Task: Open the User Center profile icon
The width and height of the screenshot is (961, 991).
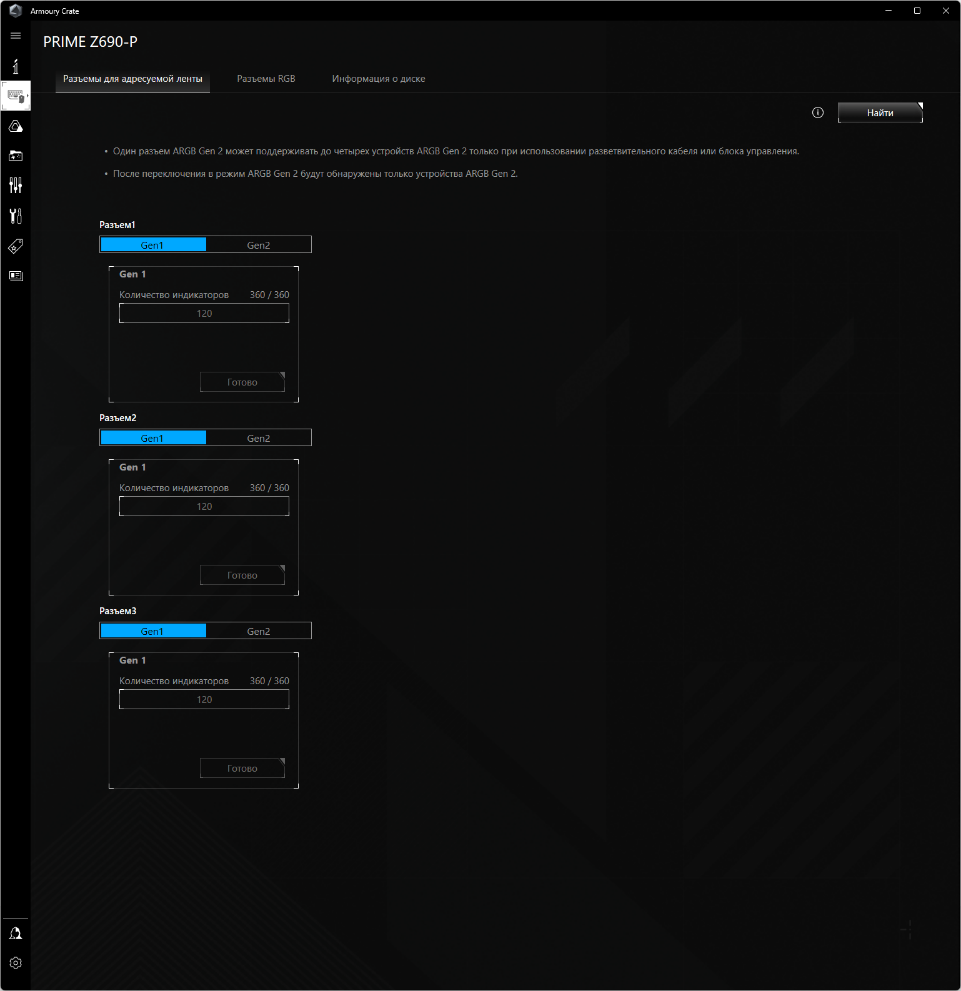Action: click(x=16, y=933)
